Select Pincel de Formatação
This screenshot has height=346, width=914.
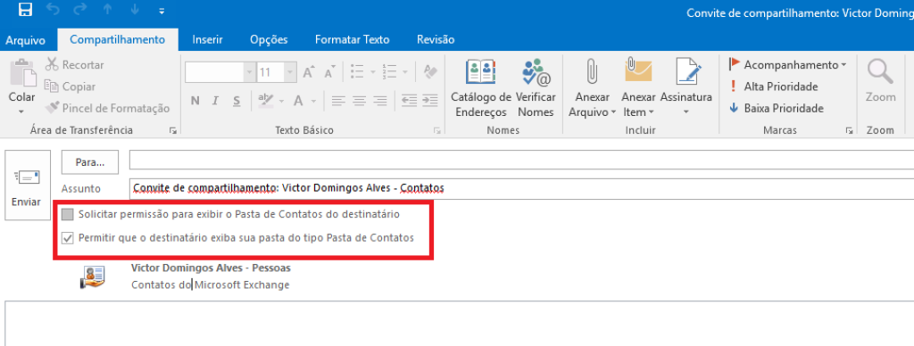[108, 108]
